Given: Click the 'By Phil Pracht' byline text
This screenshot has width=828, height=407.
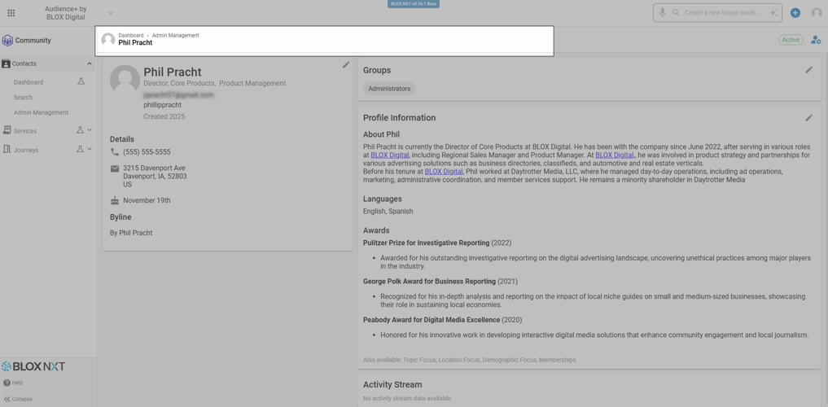Looking at the screenshot, I should pyautogui.click(x=131, y=233).
